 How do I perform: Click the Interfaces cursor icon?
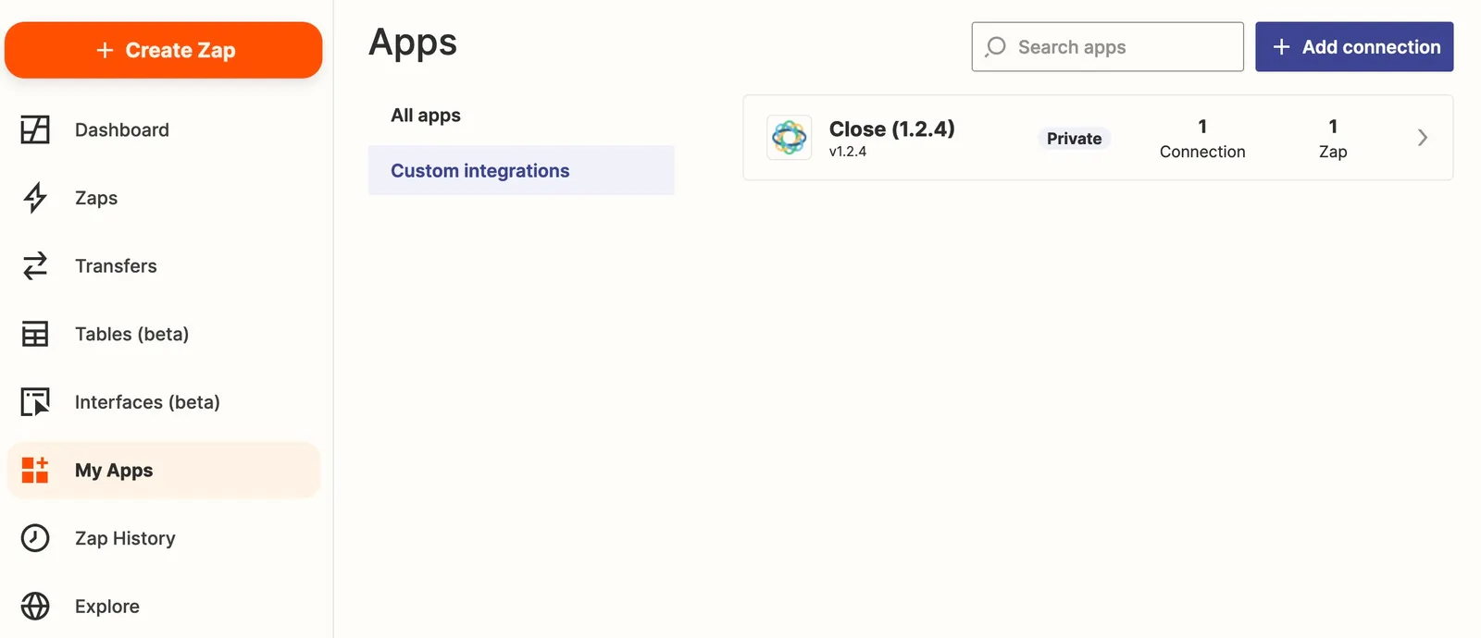pos(35,402)
